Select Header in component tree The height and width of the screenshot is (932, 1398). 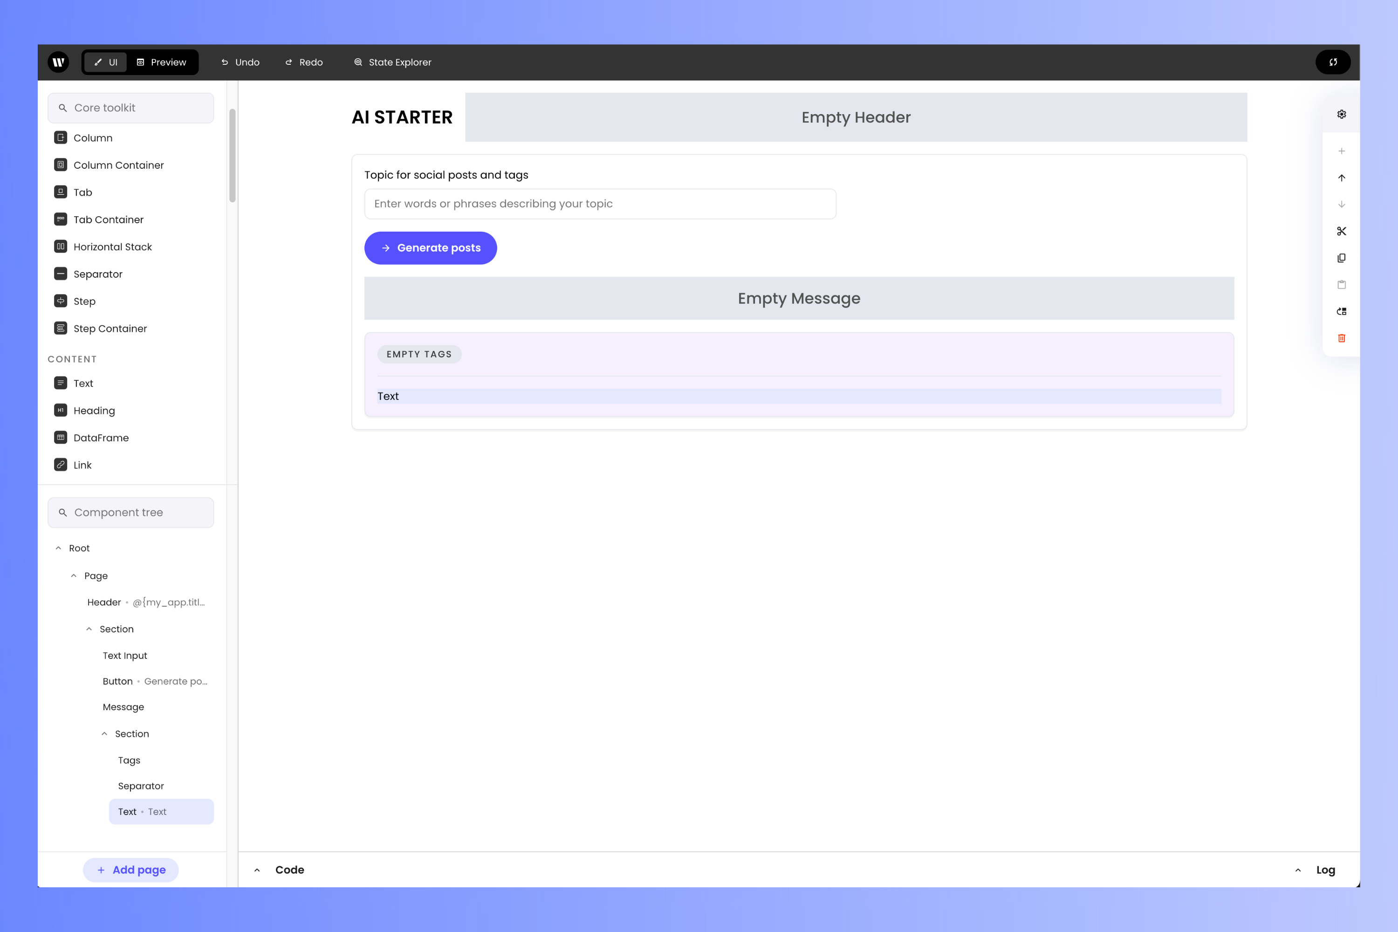pyautogui.click(x=146, y=602)
